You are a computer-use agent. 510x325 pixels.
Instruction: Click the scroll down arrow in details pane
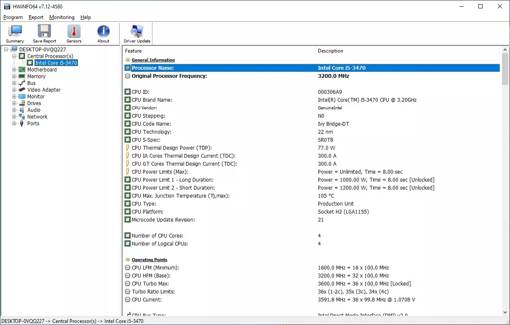pyautogui.click(x=505, y=312)
